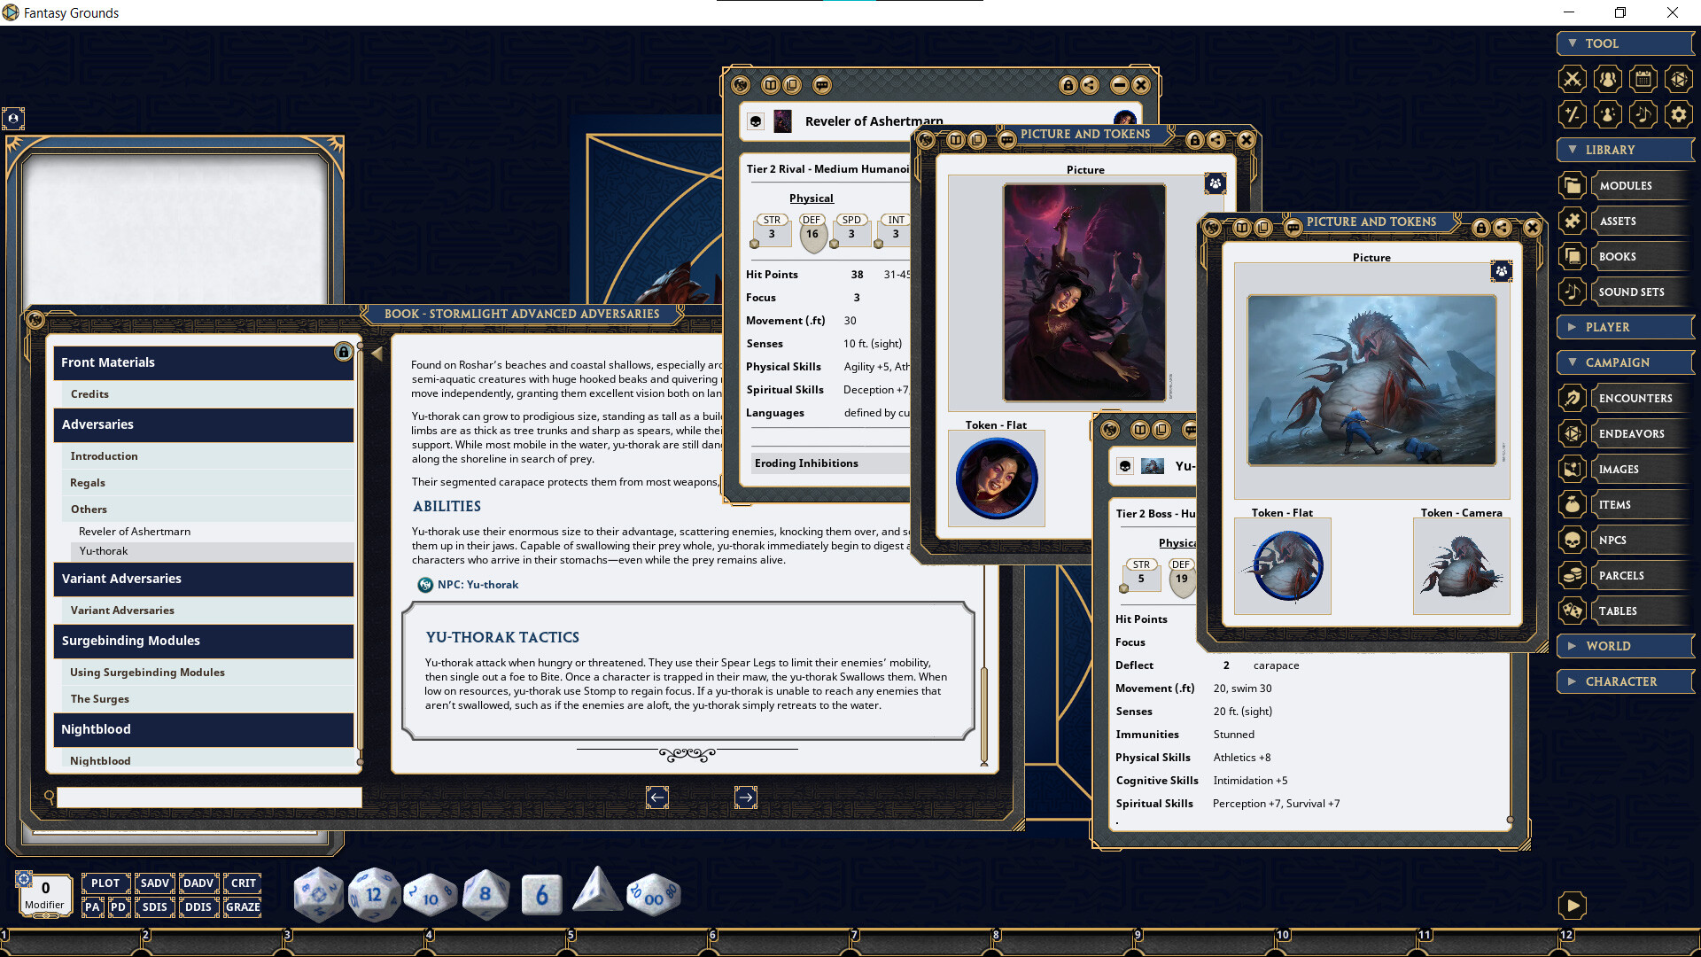
Task: Open the Calendar tool
Action: [x=1643, y=79]
